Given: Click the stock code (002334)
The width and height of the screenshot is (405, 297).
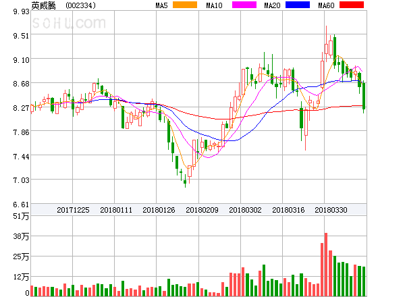Looking at the screenshot, I should point(80,5).
